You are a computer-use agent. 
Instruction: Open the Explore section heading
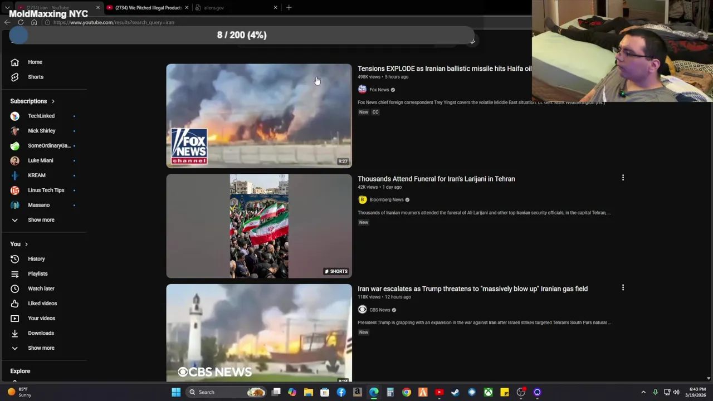click(20, 371)
